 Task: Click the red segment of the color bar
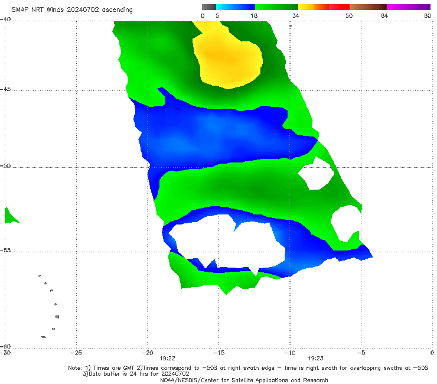[x=339, y=7]
